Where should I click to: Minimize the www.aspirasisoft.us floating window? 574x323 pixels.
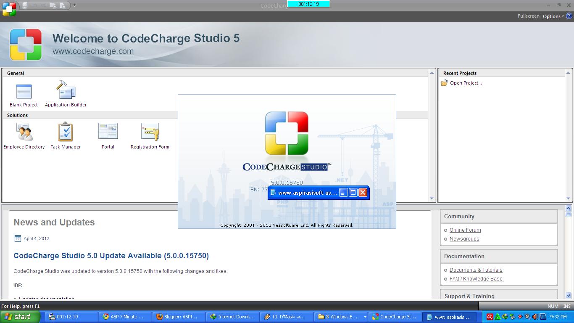pos(343,193)
